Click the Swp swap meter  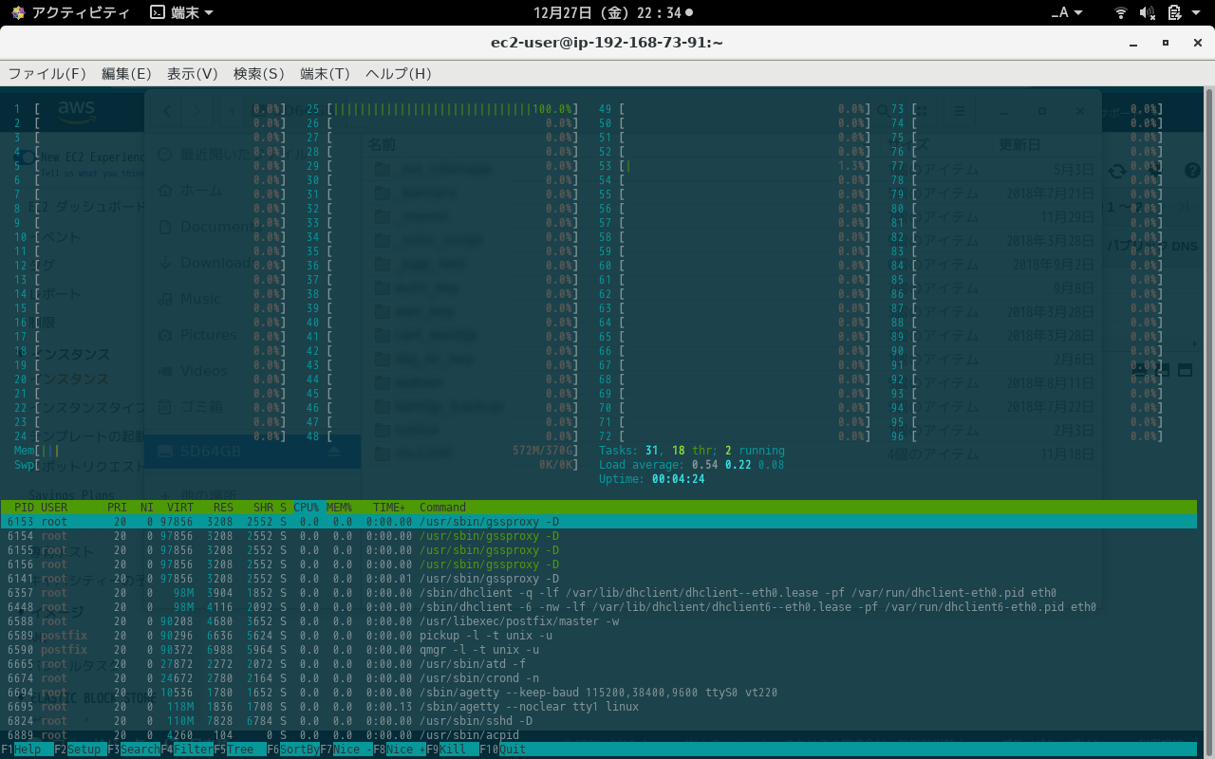coord(295,465)
